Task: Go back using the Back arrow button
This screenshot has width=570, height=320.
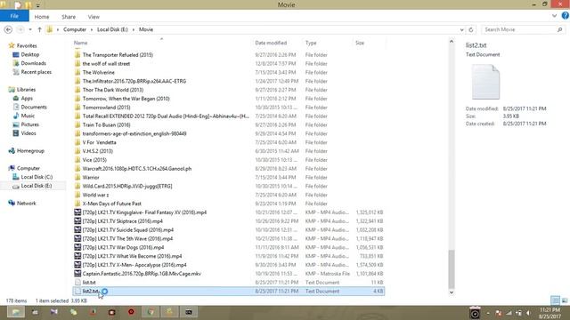Action: point(8,29)
